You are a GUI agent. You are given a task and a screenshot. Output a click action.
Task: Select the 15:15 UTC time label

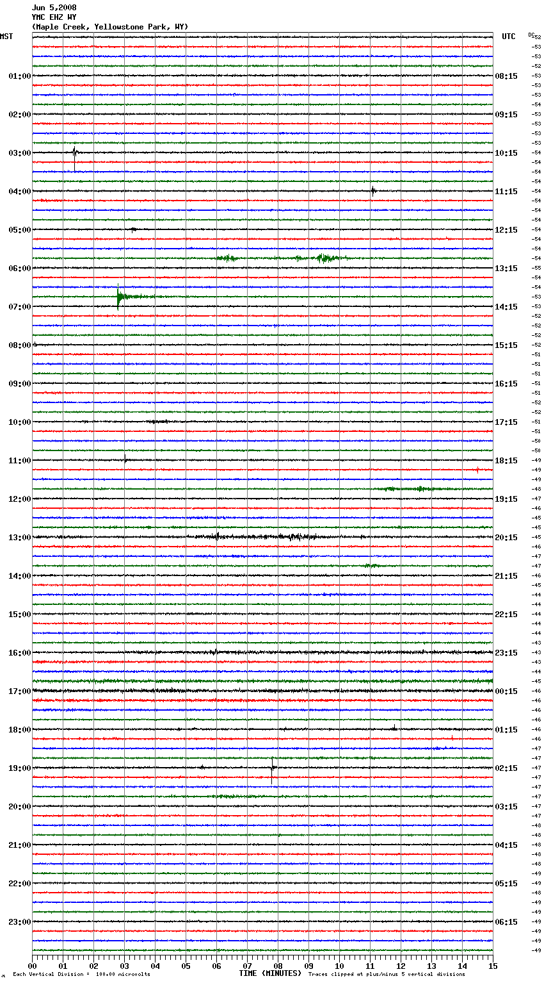506,345
